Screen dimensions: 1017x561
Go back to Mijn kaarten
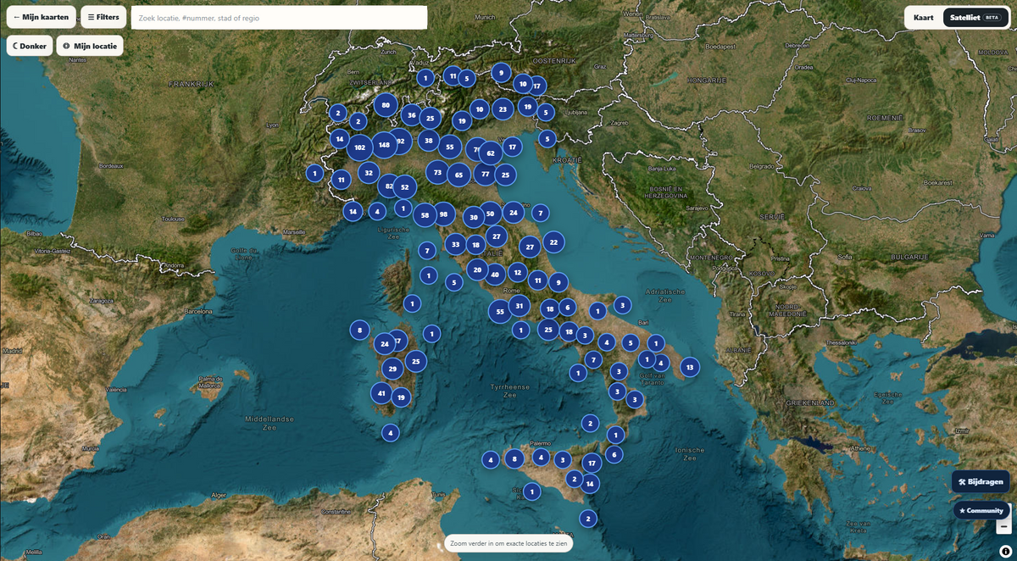click(41, 17)
